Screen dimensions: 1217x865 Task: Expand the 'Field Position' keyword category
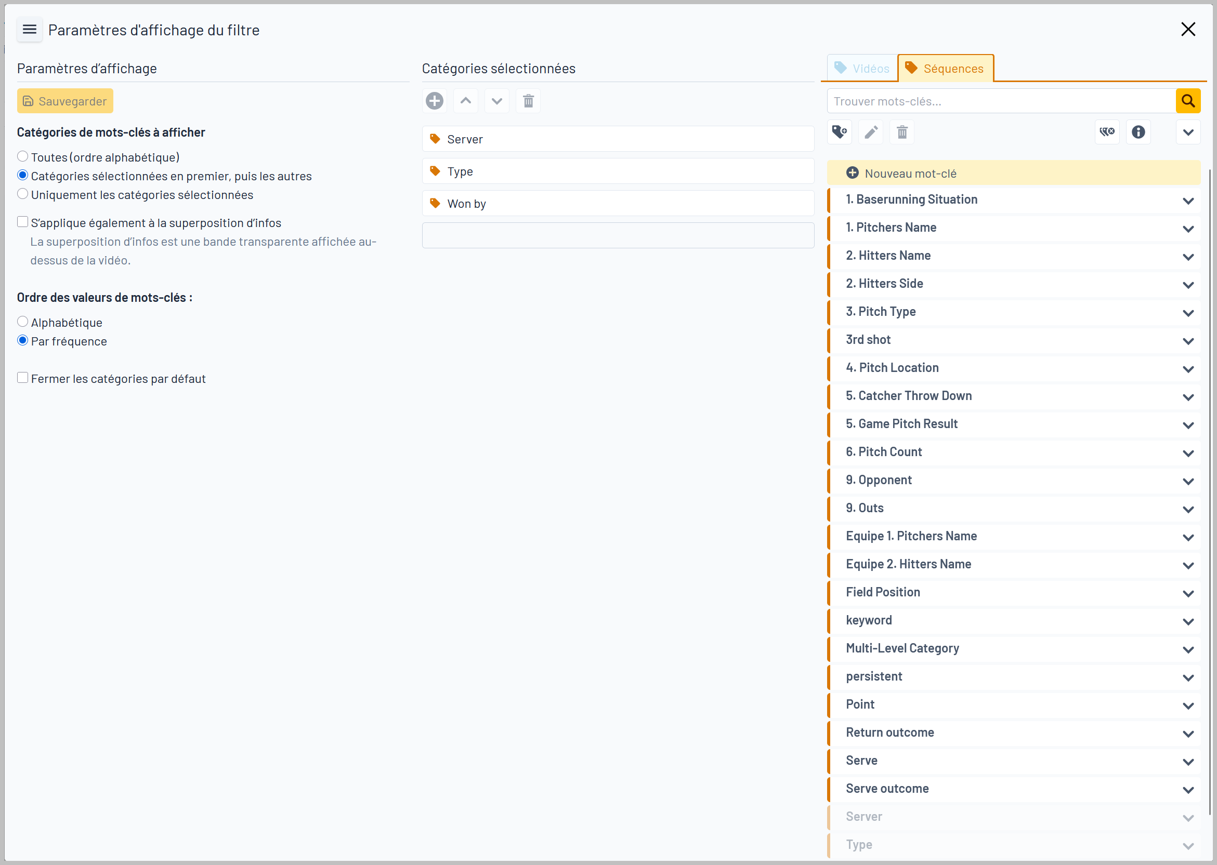pos(1188,593)
